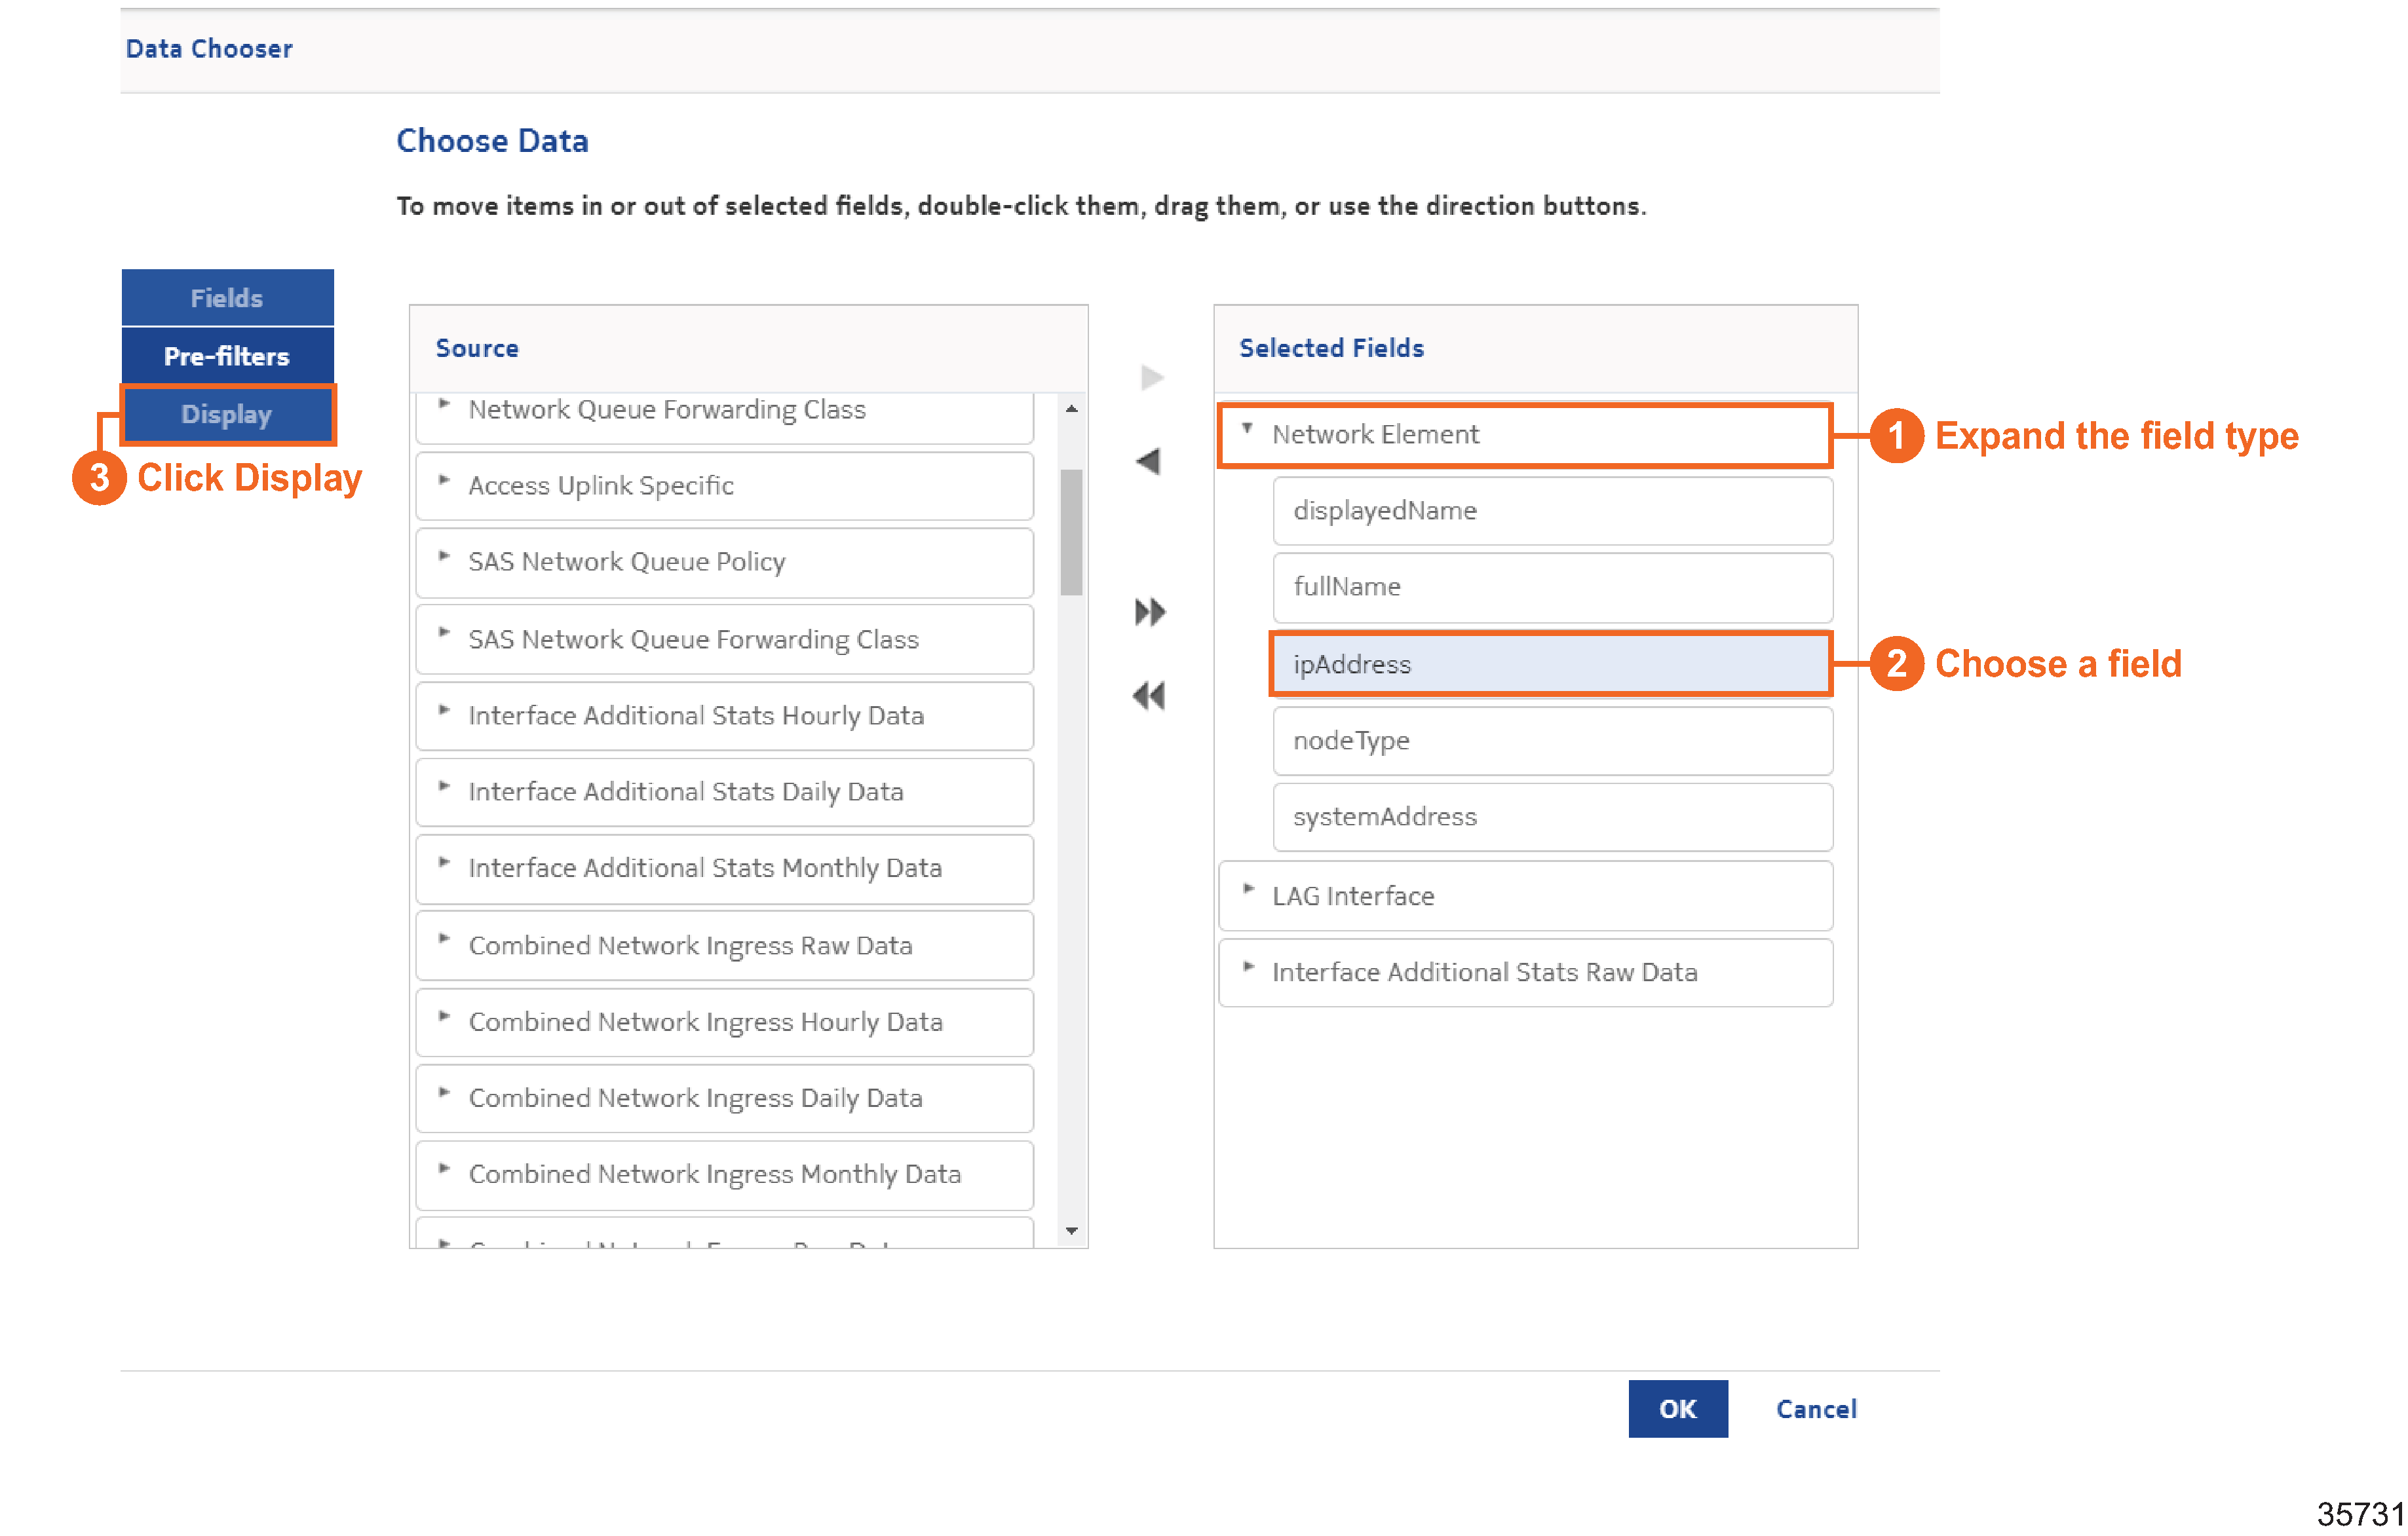Viewport: 2408px width, 1536px height.
Task: Expand Access Uplink Specific source item
Action: pos(444,481)
